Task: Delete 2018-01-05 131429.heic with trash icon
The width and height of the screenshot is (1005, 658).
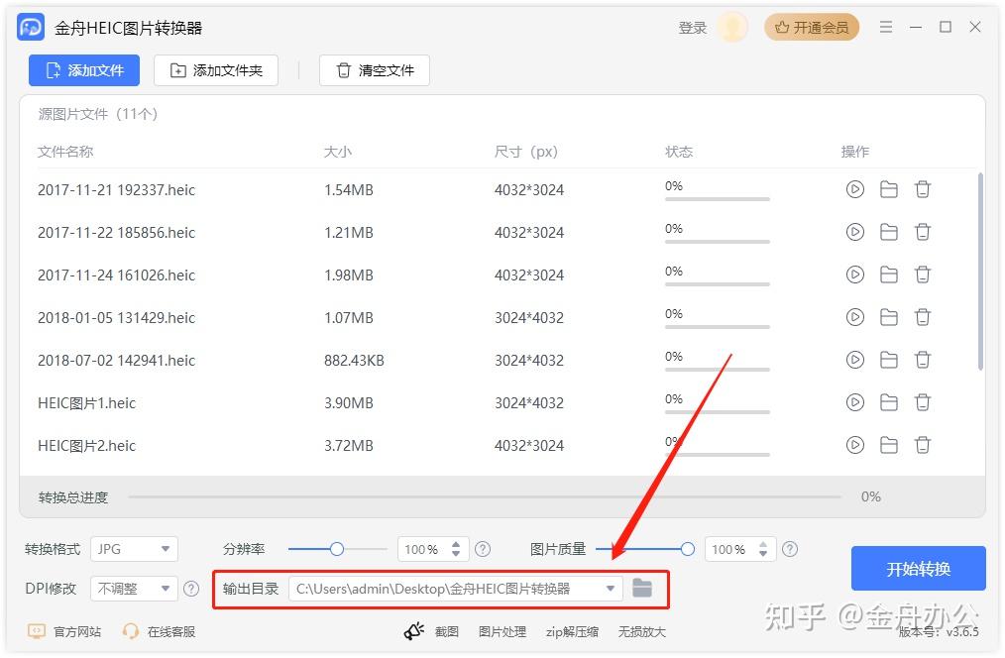Action: 923,317
